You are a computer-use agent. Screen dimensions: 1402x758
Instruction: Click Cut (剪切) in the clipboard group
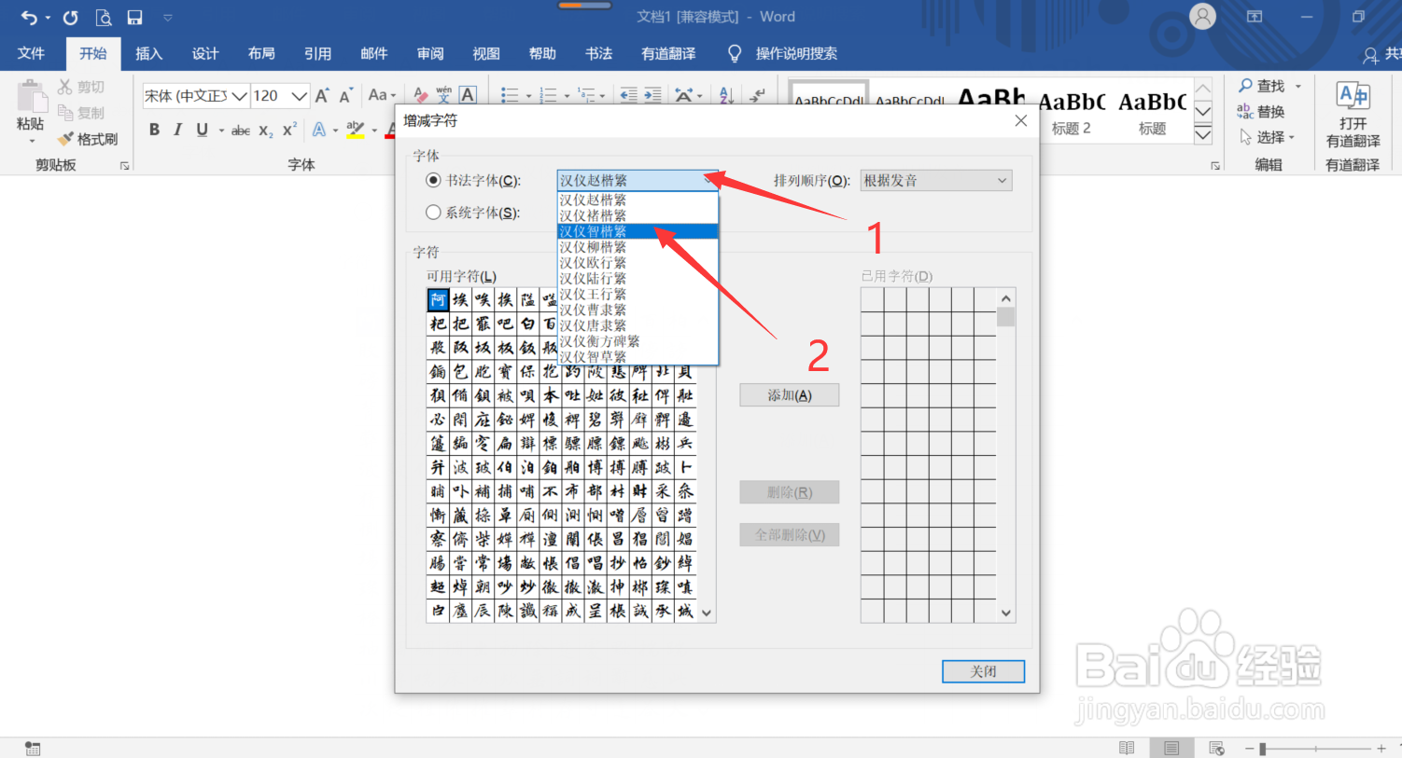tap(81, 87)
